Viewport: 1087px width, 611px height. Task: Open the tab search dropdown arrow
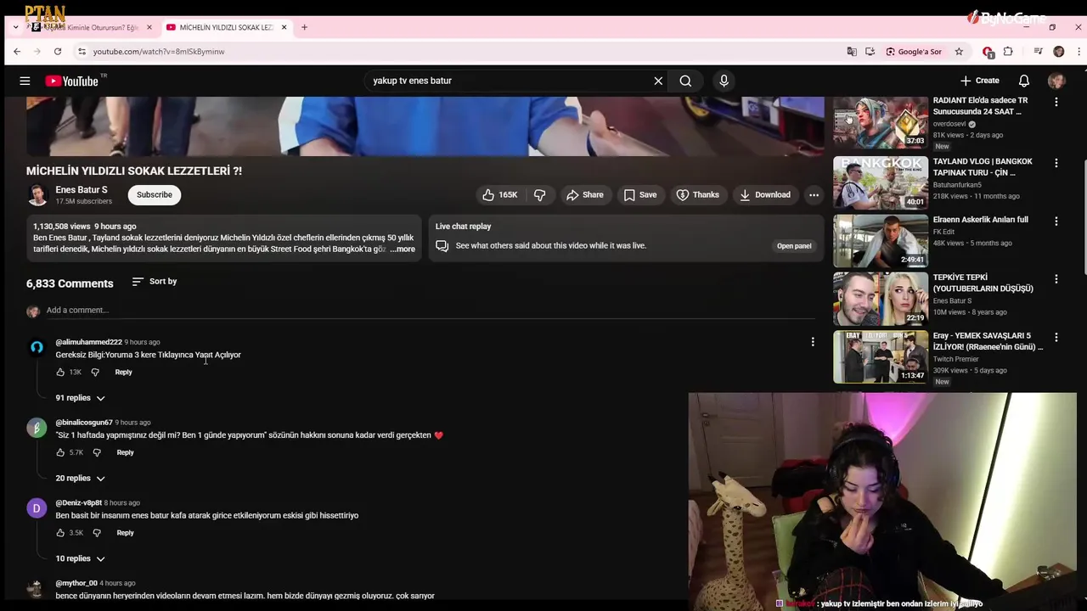point(15,27)
